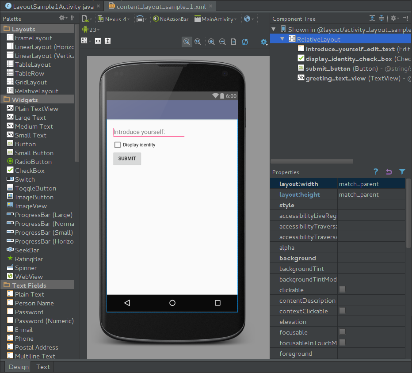The width and height of the screenshot is (412, 373).
Task: Switch to the Text tab
Action: 43,367
